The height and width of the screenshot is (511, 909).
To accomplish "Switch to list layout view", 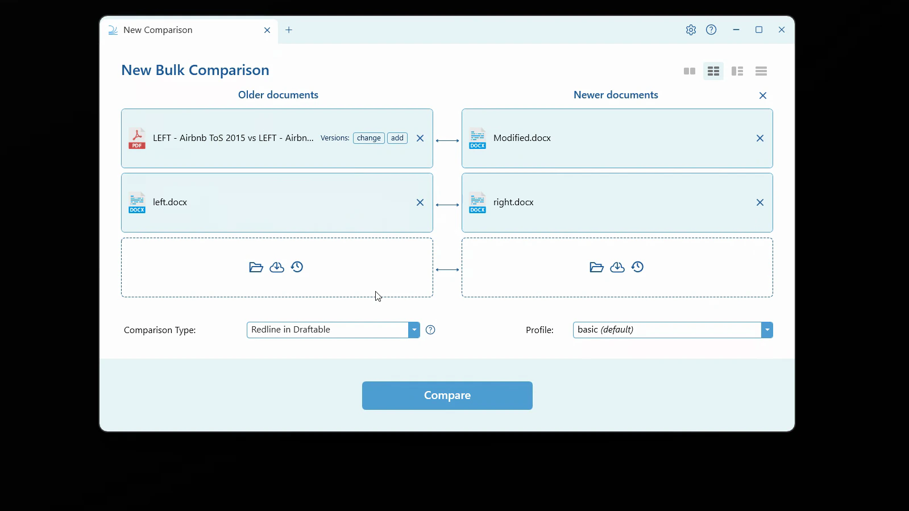I will pos(761,71).
